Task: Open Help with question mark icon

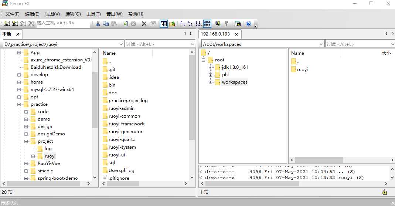Action: click(x=249, y=24)
